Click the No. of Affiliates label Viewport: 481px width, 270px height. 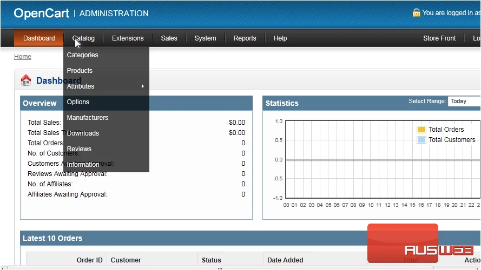point(50,184)
